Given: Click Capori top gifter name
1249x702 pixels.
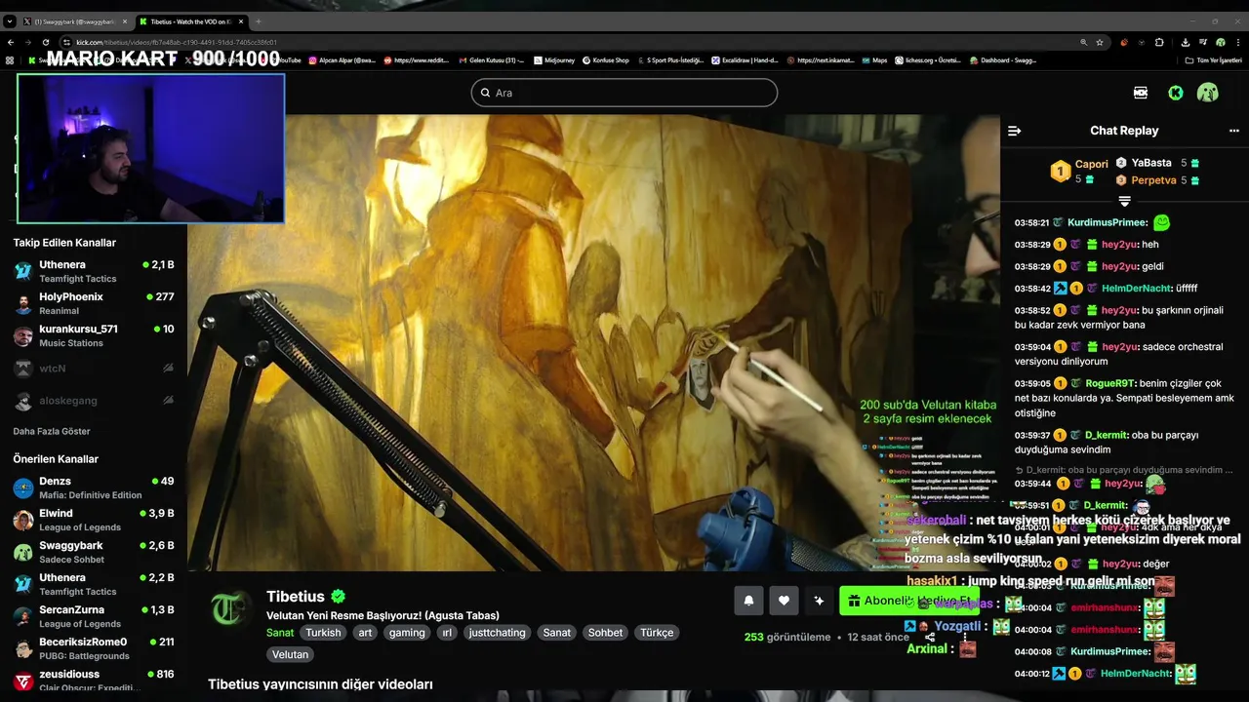Looking at the screenshot, I should pyautogui.click(x=1092, y=164).
